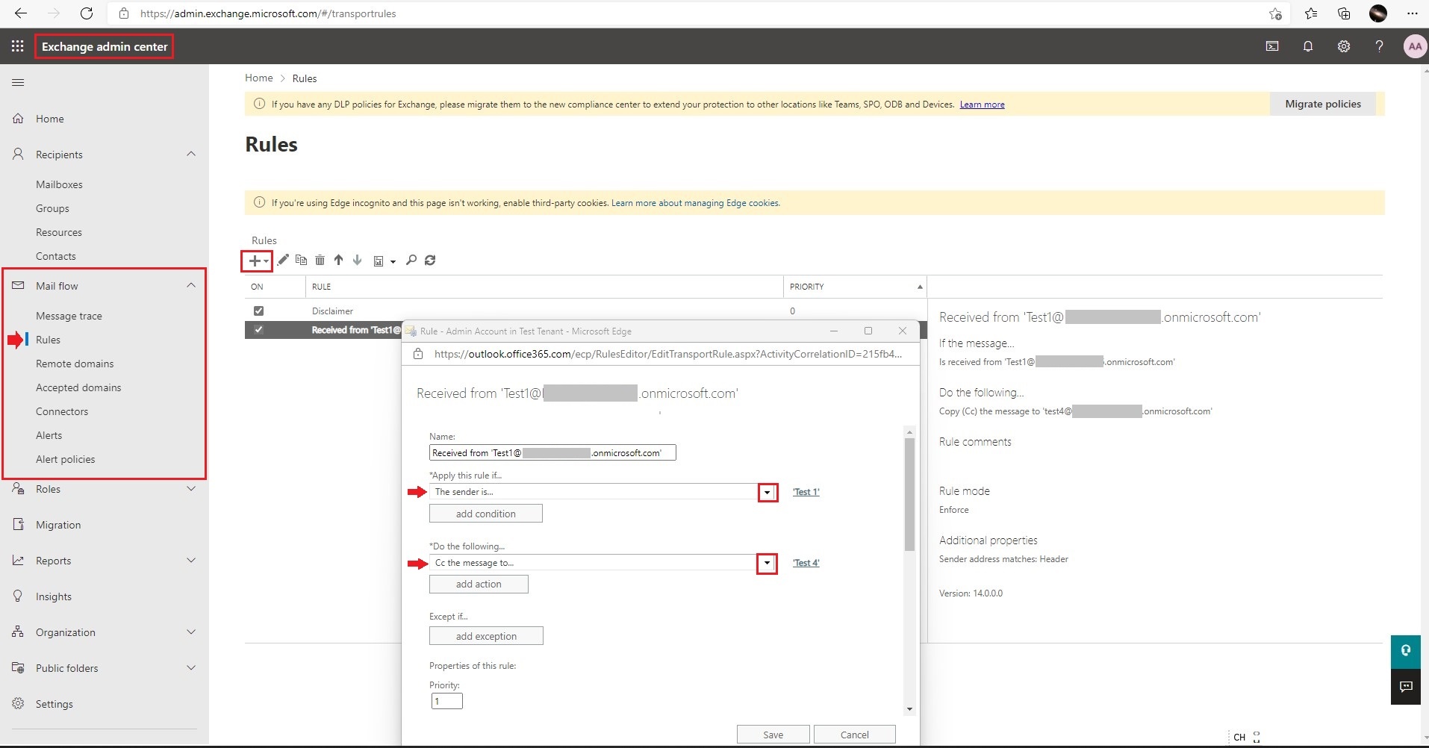Image resolution: width=1429 pixels, height=748 pixels.
Task: Open the help chat teal button
Action: pos(1406,651)
